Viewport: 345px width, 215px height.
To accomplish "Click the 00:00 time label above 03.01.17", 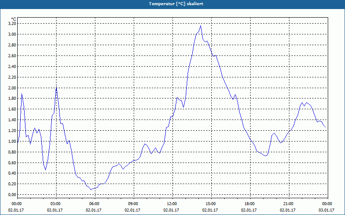I will (326, 204).
